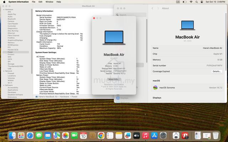
Task: Open Control Center from menu bar
Action: click(x=202, y=2)
